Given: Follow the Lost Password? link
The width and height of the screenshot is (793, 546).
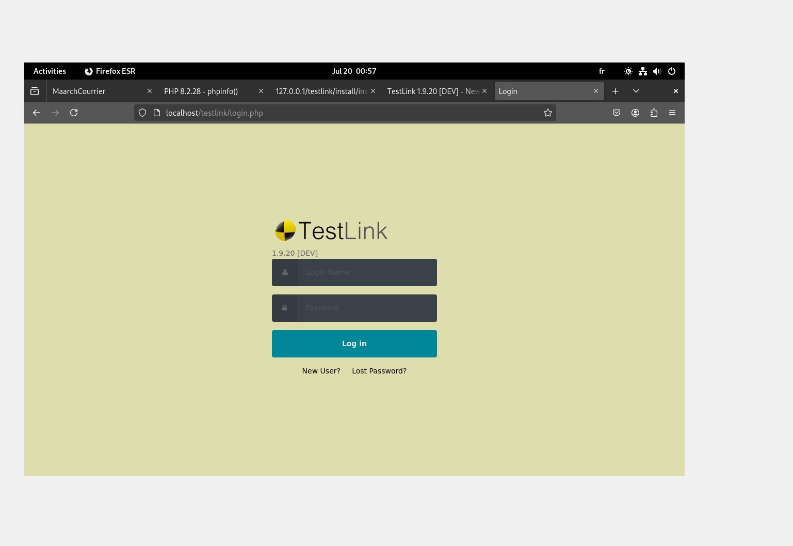Looking at the screenshot, I should coord(379,371).
